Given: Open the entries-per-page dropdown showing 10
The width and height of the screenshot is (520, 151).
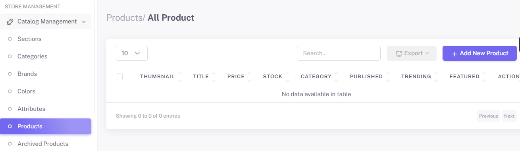Looking at the screenshot, I should (x=132, y=53).
